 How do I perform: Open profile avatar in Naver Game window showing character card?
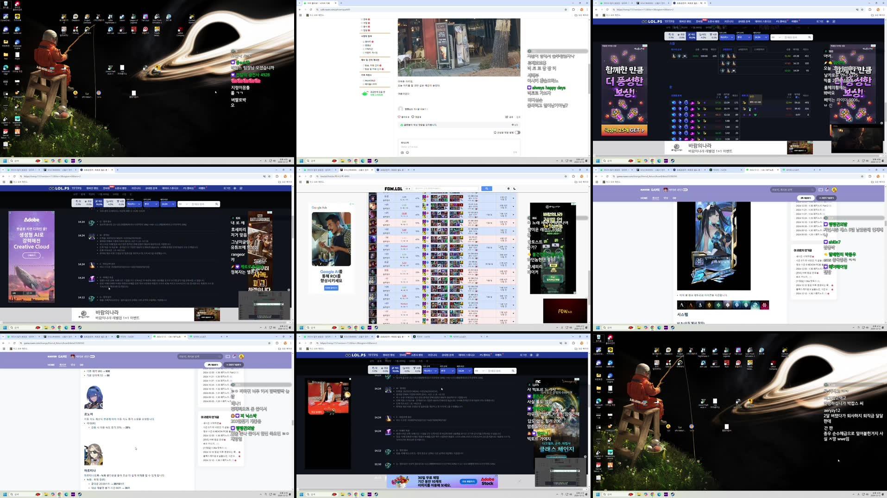[x=834, y=189]
